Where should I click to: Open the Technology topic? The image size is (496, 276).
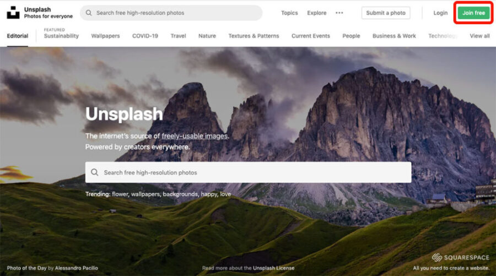tap(443, 36)
